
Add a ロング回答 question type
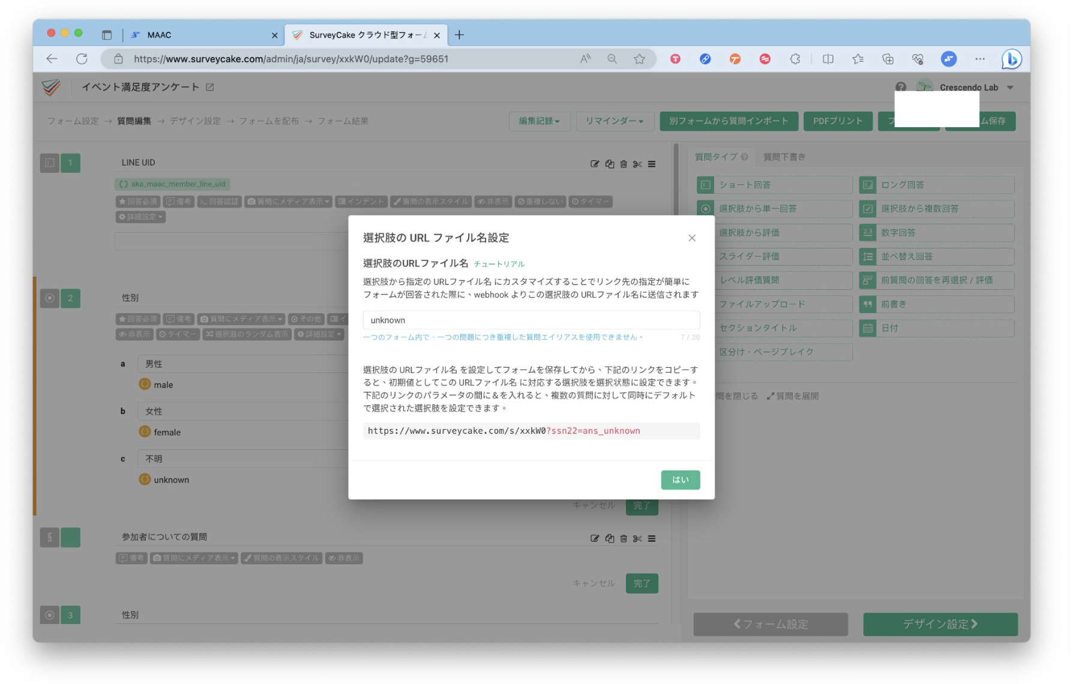(936, 185)
